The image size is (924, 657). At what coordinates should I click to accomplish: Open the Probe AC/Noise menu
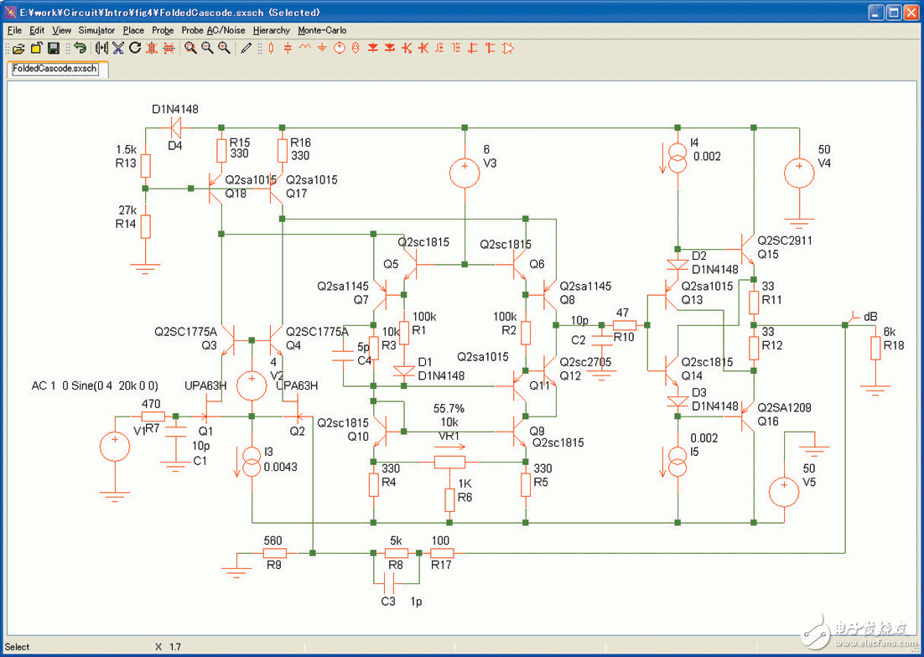pos(213,30)
